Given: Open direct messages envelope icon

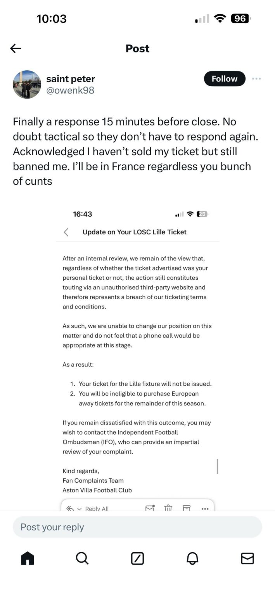Looking at the screenshot, I should 248,559.
